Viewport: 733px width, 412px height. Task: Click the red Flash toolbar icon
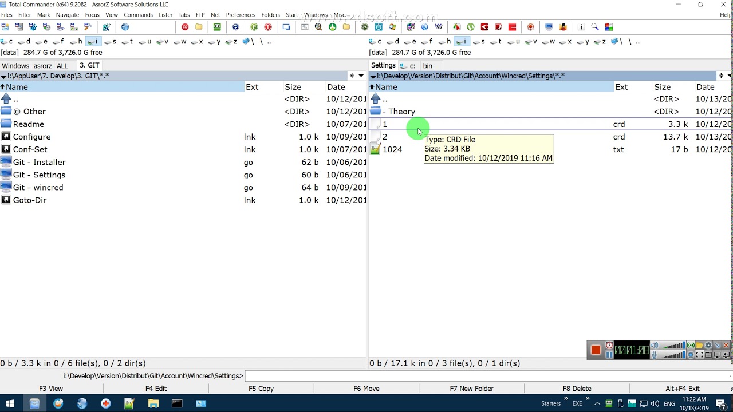(498, 27)
